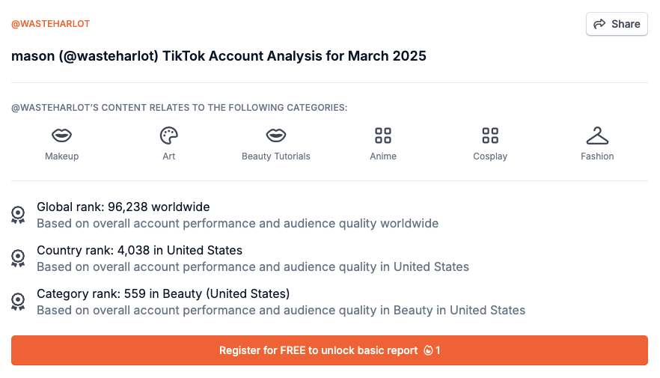Image resolution: width=660 pixels, height=378 pixels.
Task: Click the Beauty Tutorials category label
Action: pos(276,156)
